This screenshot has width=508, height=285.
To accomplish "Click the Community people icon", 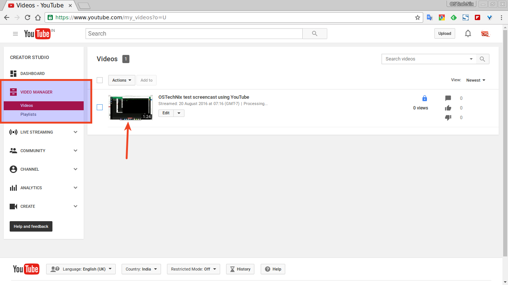I will point(13,151).
